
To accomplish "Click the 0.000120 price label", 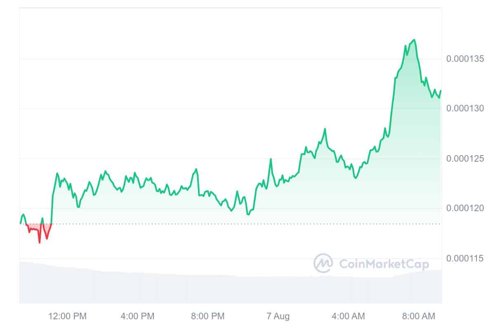I will (x=466, y=208).
